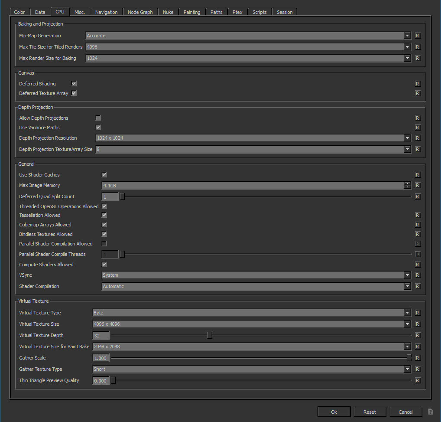Toggle Parallel Shader Compilation Allowed checkbox

104,244
